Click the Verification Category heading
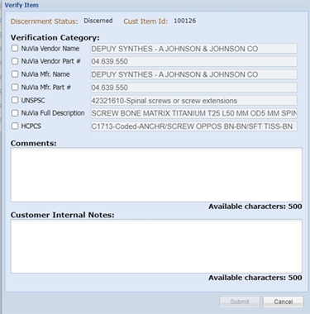Viewport: 310px width, 314px height. click(x=55, y=38)
